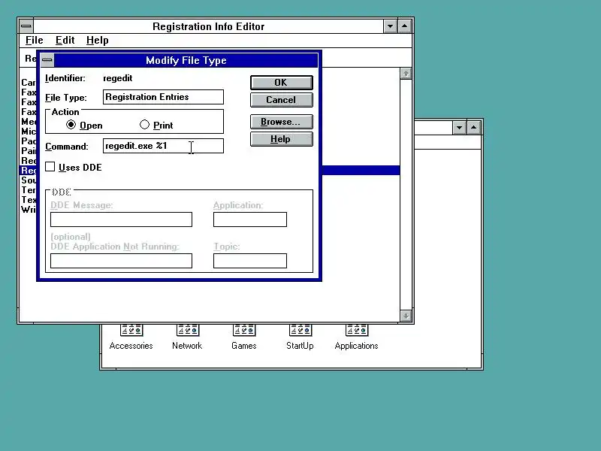Confirm changes with the OK button

281,83
